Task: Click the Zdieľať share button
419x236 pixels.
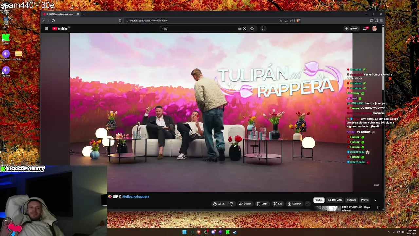Action: 245,204
